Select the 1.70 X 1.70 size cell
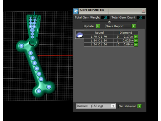 (99, 37)
